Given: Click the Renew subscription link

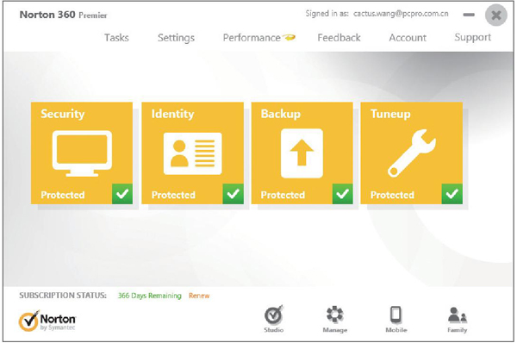Looking at the screenshot, I should click(199, 296).
